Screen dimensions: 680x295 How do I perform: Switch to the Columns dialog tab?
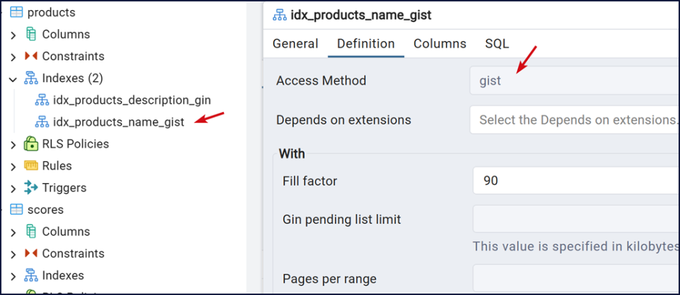[x=440, y=44]
